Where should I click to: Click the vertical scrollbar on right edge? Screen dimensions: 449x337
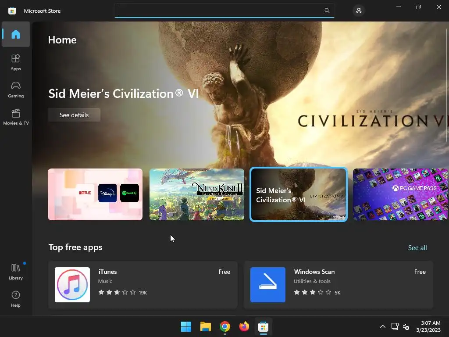click(x=447, y=86)
